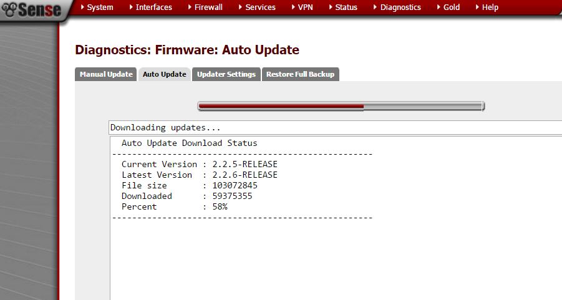Click the 'Downloading updates...' status field

[x=335, y=128]
